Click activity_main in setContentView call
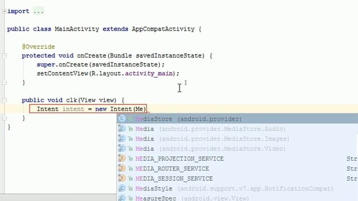 click(149, 73)
